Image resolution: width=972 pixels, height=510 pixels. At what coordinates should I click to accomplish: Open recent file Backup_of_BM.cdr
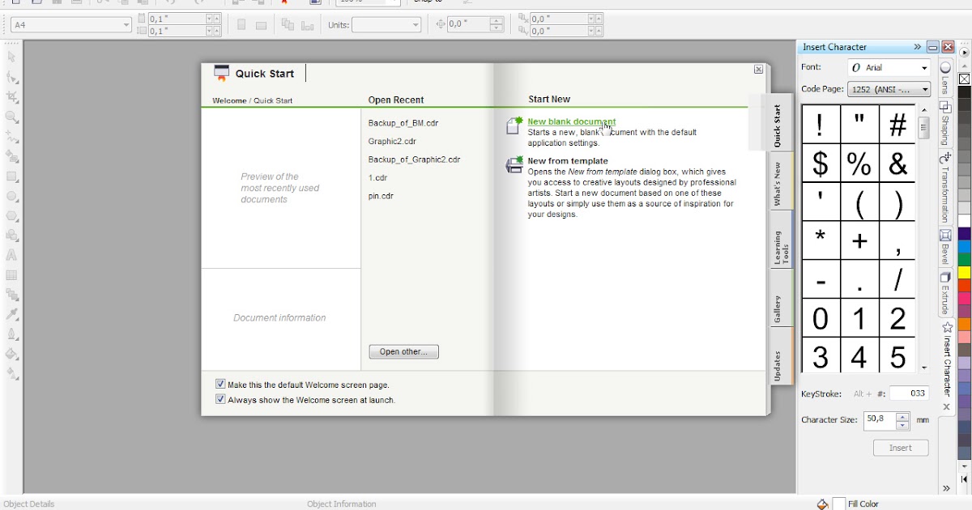[x=403, y=123]
